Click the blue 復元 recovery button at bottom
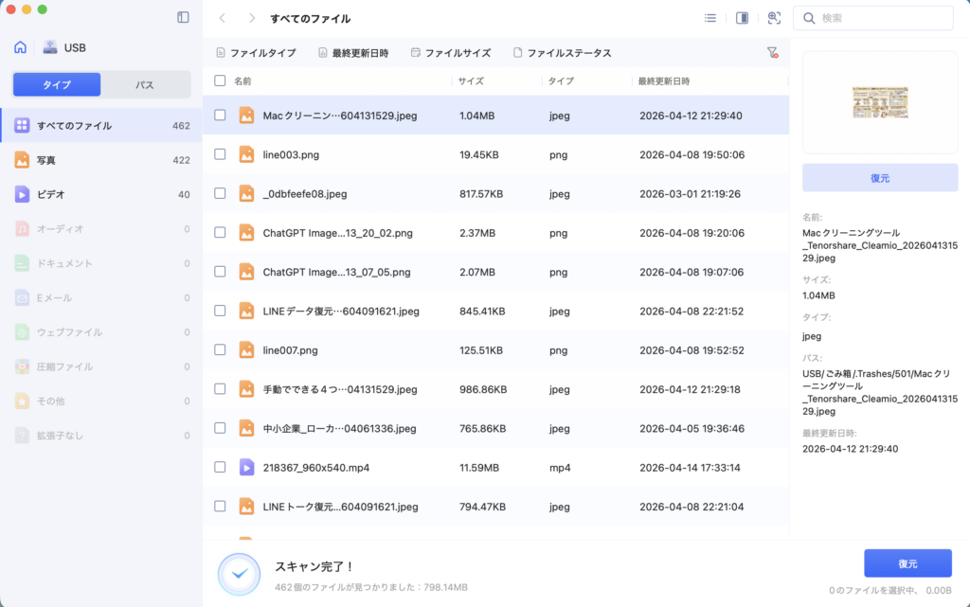 point(907,562)
